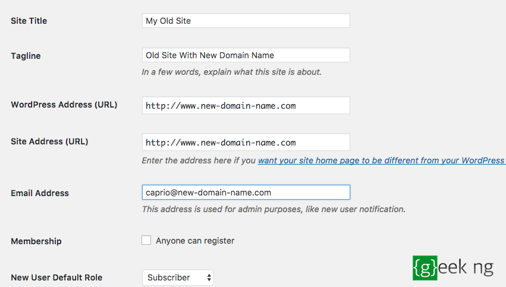This screenshot has height=287, width=506.
Task: Click the Site Title input field
Action: pos(246,21)
